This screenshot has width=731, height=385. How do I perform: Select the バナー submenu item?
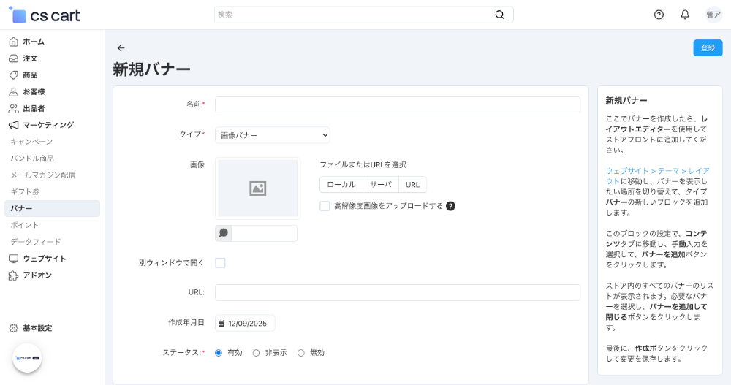pyautogui.click(x=52, y=208)
